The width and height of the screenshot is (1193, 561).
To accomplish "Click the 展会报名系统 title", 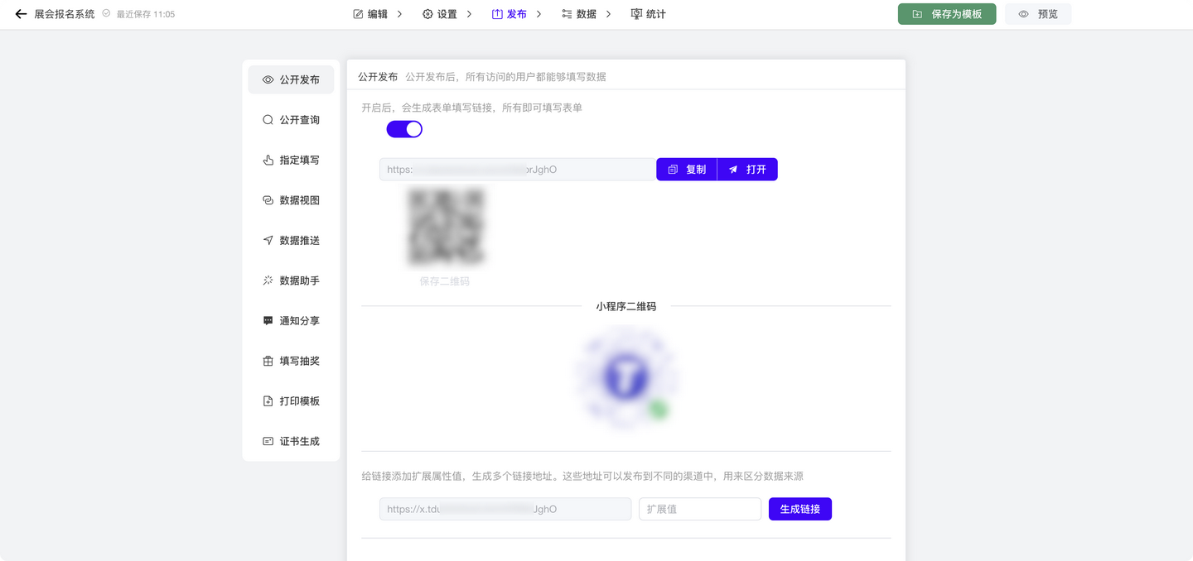I will [x=65, y=14].
